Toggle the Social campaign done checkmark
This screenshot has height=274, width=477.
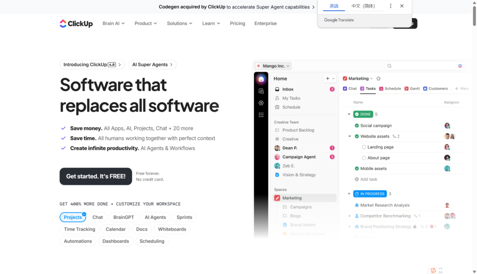pos(356,126)
